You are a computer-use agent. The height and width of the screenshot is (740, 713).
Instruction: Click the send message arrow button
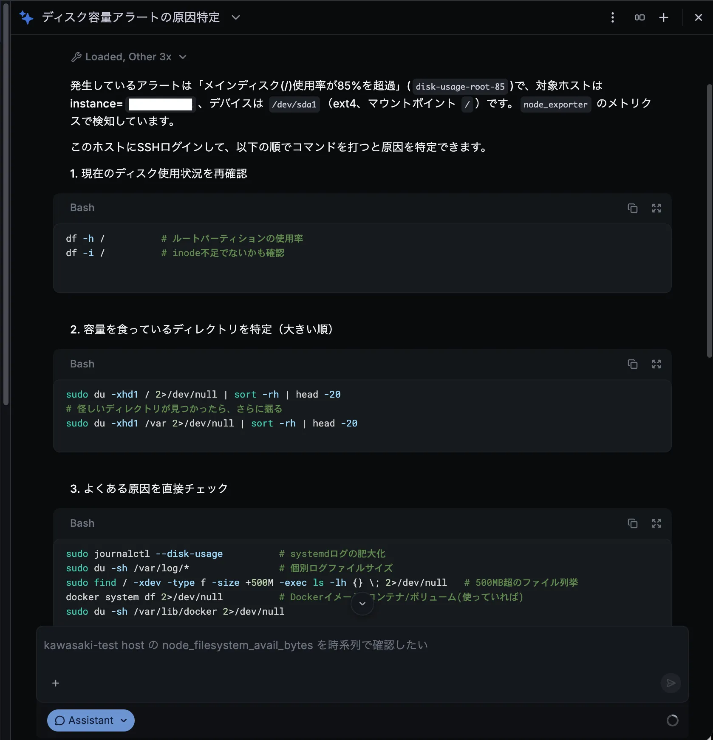pyautogui.click(x=671, y=683)
